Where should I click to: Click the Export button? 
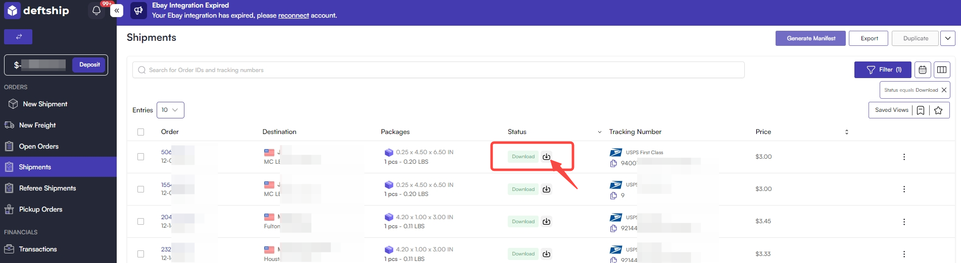click(869, 38)
